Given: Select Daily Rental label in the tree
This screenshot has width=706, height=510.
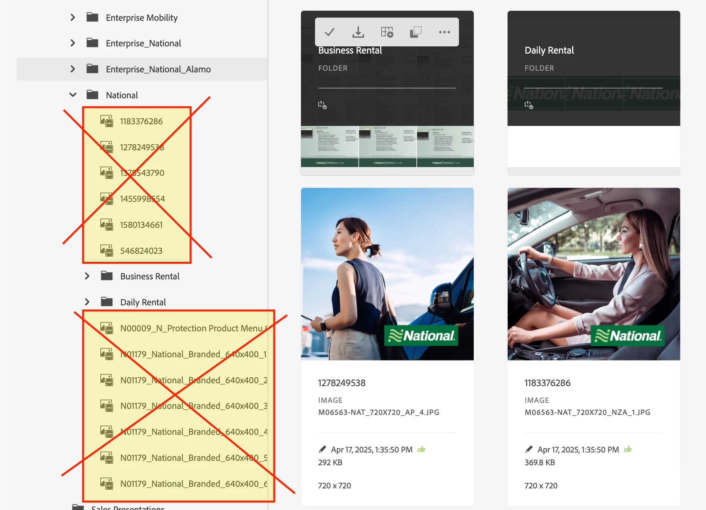Looking at the screenshot, I should coord(143,302).
